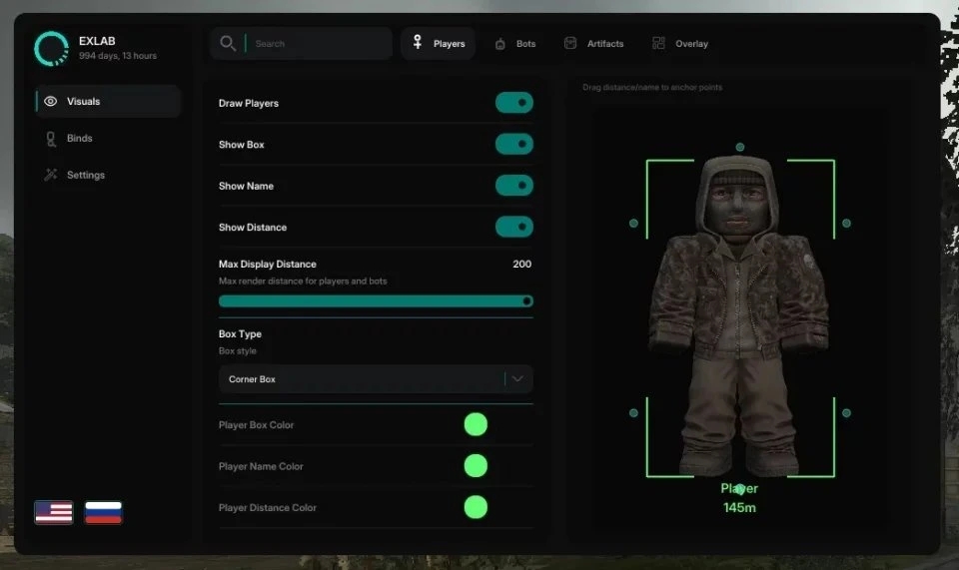
Task: Toggle the Show Distance switch
Action: coord(513,227)
